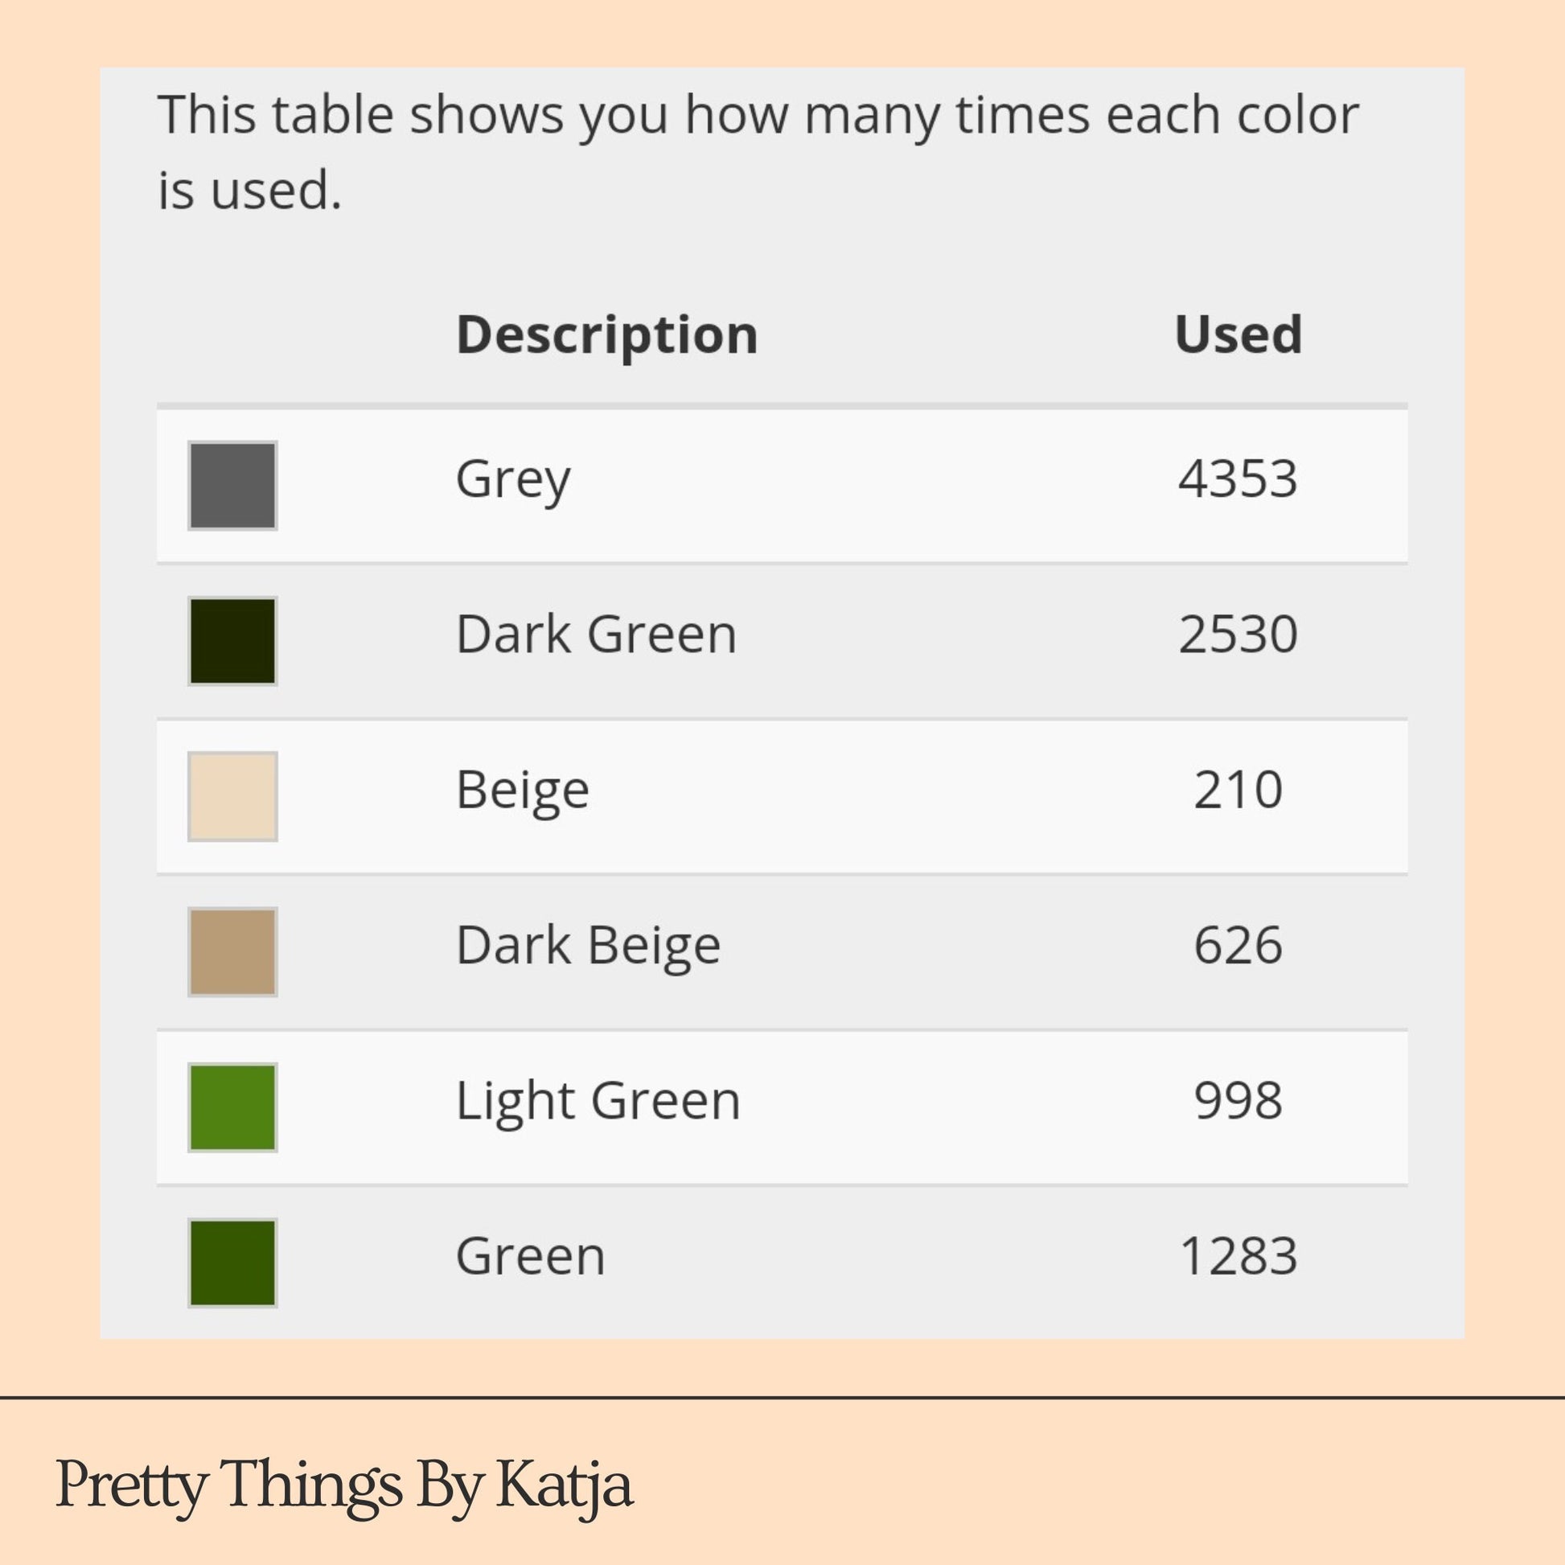Select the Grey description label
Image resolution: width=1565 pixels, height=1565 pixels.
(x=514, y=480)
